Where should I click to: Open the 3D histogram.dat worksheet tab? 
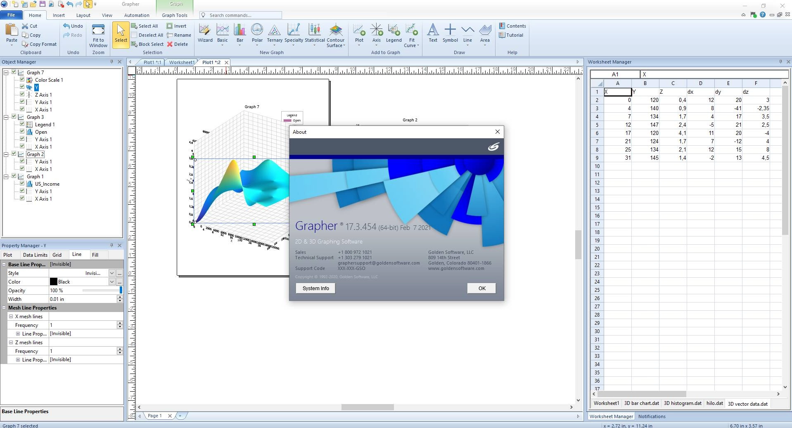pos(683,403)
